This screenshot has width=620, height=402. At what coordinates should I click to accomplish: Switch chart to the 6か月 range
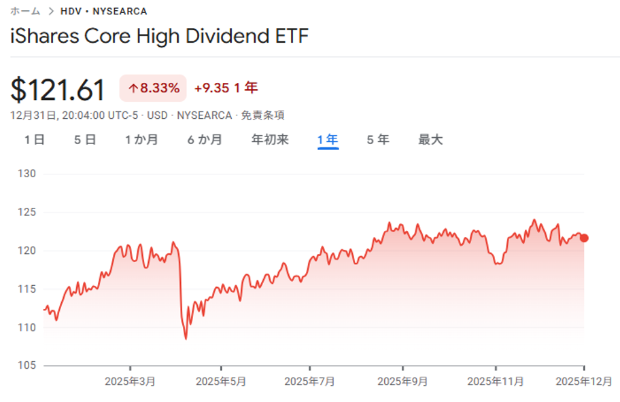pos(205,140)
